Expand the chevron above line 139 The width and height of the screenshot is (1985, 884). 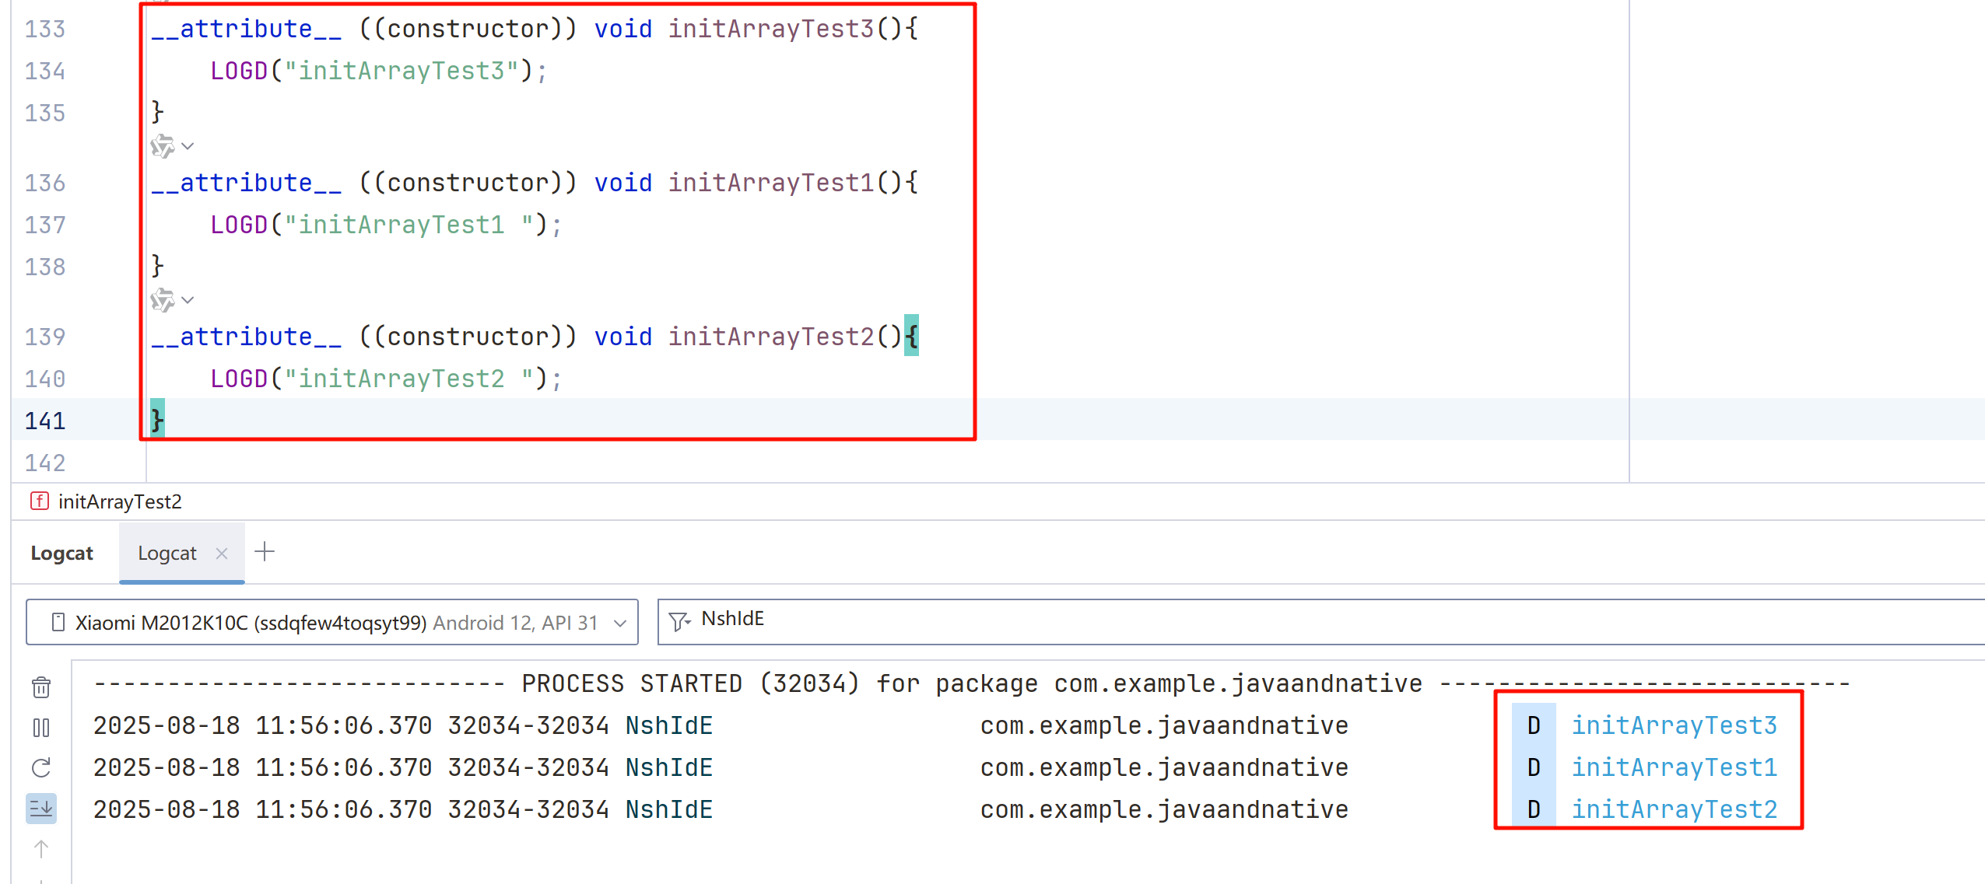pos(188,300)
